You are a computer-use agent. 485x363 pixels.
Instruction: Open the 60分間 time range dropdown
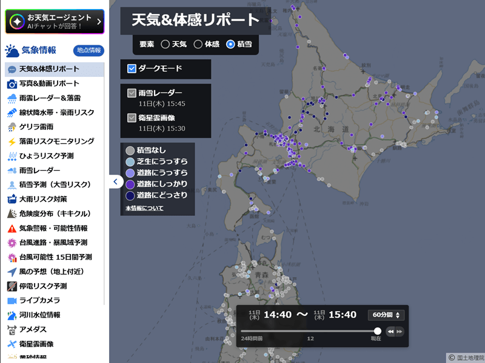pos(386,315)
